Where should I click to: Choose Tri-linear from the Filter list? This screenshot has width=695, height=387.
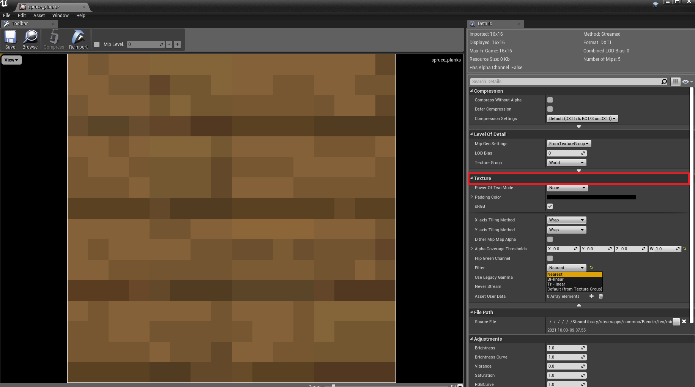point(575,284)
